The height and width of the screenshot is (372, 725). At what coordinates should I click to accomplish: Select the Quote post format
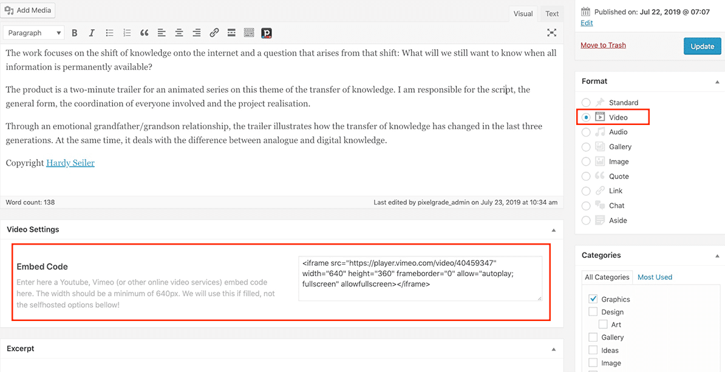coord(586,176)
